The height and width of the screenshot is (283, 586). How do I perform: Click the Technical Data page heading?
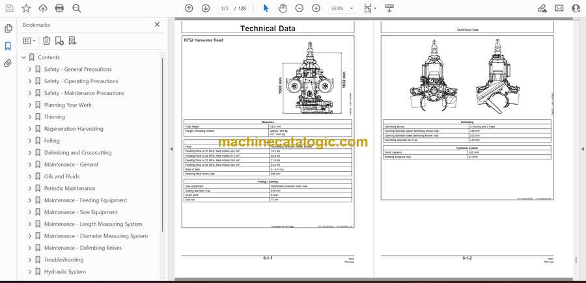(x=268, y=29)
